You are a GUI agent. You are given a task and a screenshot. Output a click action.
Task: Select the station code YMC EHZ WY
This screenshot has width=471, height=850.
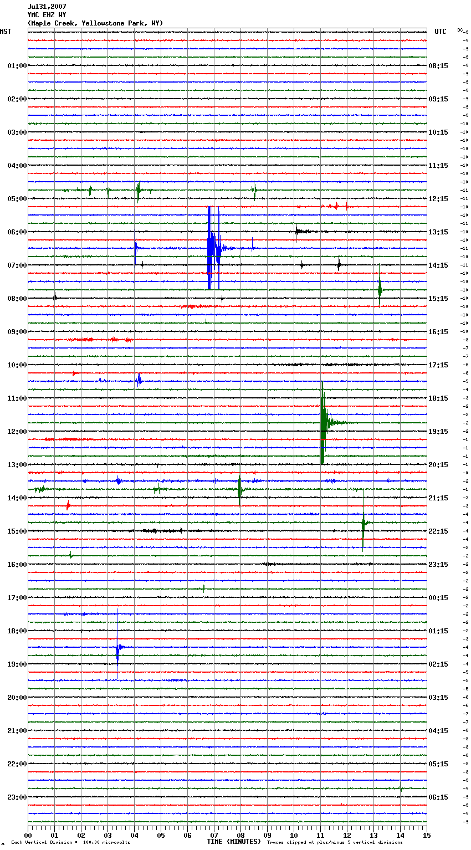(47, 15)
